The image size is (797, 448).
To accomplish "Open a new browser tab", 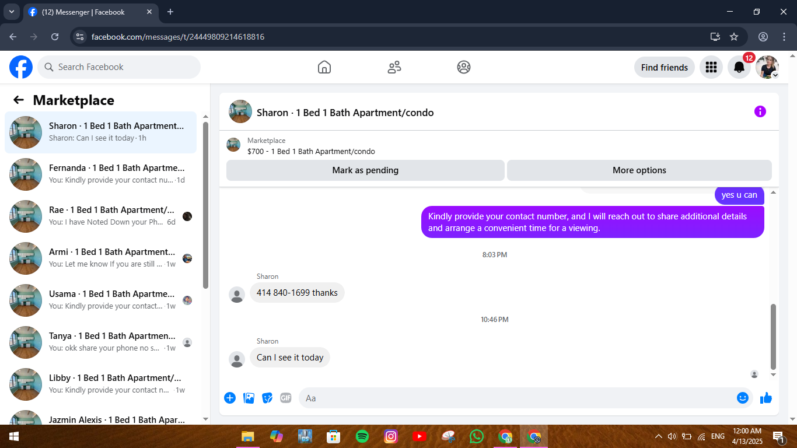I will point(170,12).
